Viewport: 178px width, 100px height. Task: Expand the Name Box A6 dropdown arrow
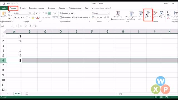[13, 26]
